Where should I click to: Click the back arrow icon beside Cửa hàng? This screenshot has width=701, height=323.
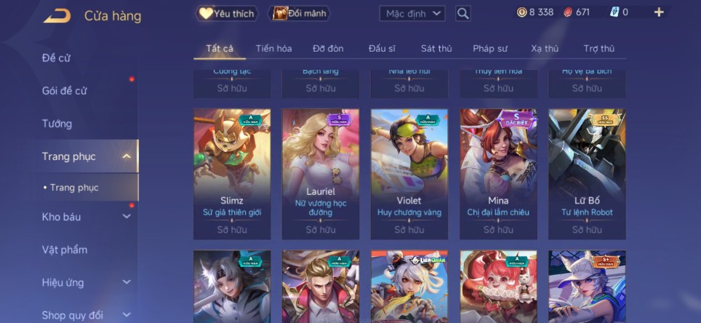(57, 16)
